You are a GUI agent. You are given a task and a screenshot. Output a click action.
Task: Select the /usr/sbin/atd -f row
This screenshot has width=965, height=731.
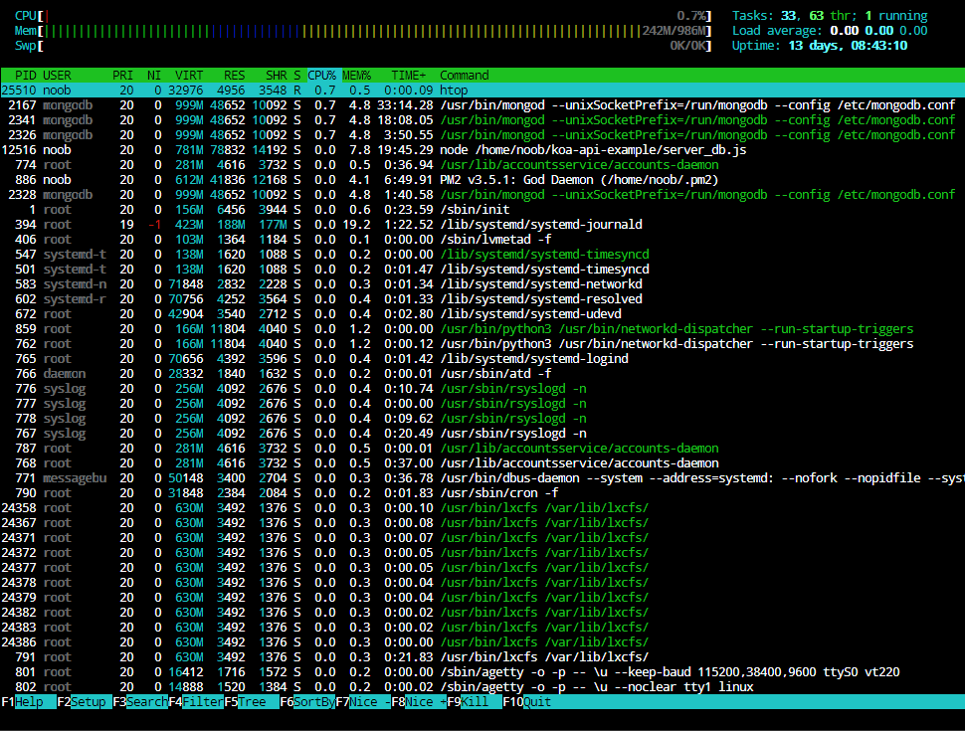tap(482, 374)
